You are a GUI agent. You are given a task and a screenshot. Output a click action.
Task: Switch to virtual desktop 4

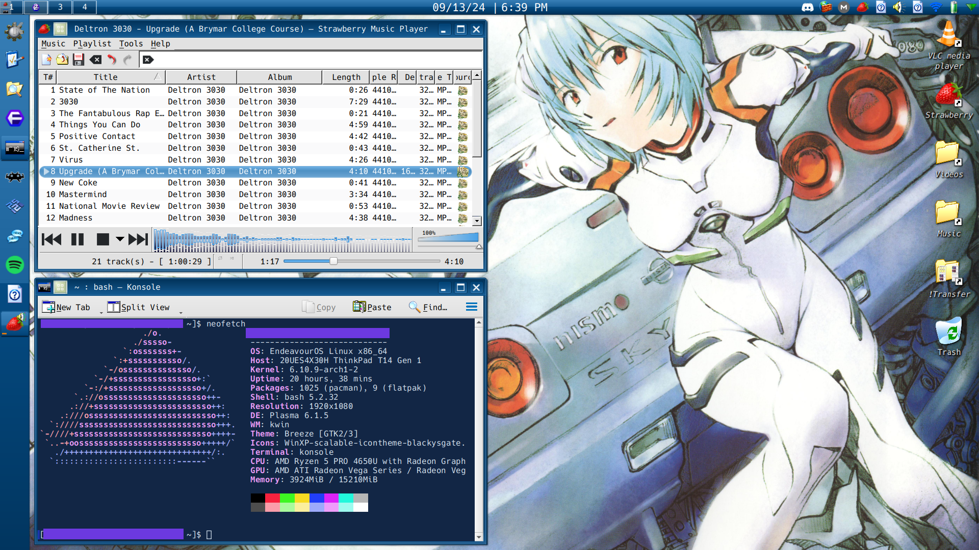coord(85,7)
